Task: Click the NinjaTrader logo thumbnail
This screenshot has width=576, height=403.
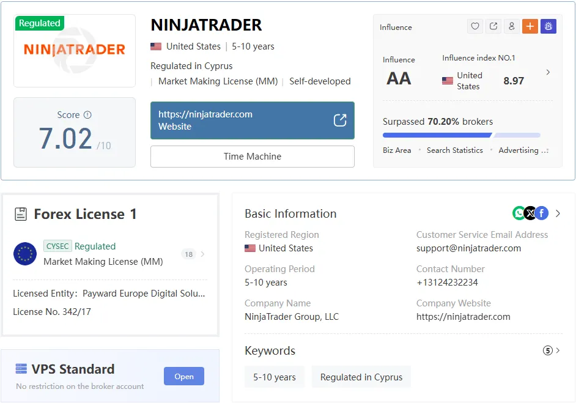Action: coord(75,51)
